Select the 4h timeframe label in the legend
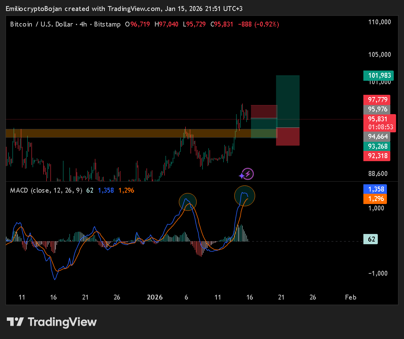 83,24
